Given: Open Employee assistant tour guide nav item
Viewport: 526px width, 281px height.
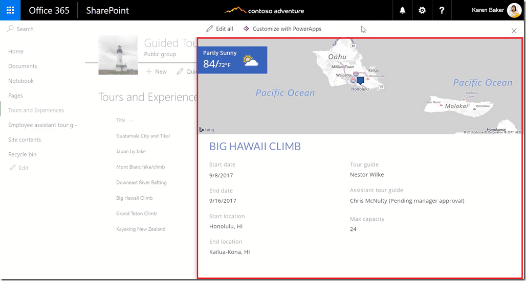Looking at the screenshot, I should (x=42, y=125).
